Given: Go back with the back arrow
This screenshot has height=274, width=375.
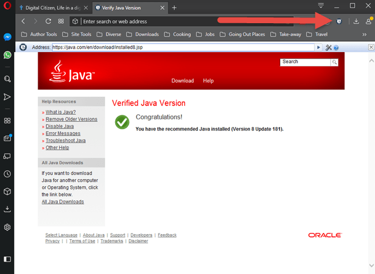Looking at the screenshot, I should point(23,21).
